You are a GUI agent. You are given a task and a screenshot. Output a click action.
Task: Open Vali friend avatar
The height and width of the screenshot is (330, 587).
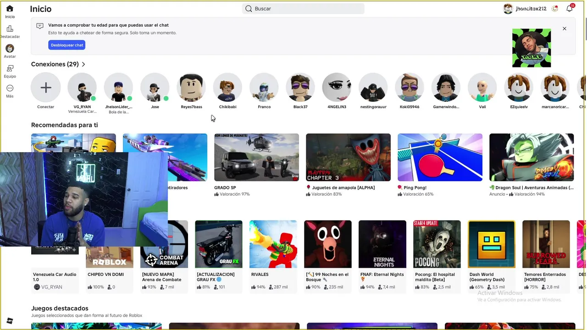click(x=482, y=87)
